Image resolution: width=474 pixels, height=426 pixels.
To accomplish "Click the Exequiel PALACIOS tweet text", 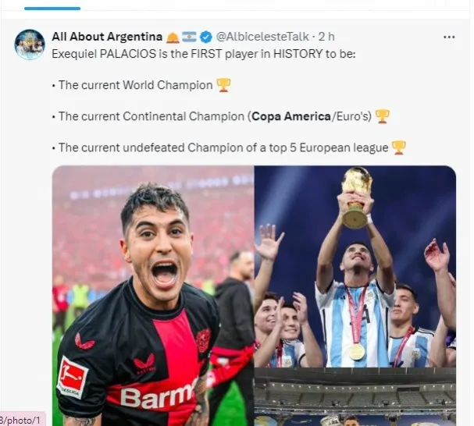I will coord(204,54).
